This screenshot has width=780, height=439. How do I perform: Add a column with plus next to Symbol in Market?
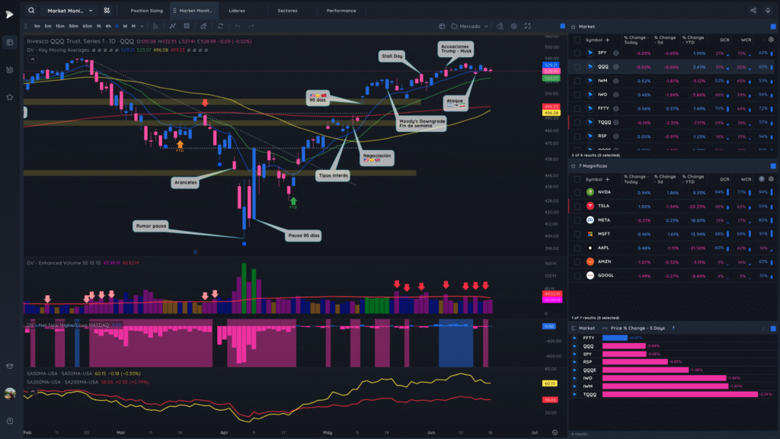607,40
